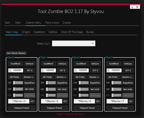This screenshot has height=118, width=144.
Task: Open the Nuketown sub-tab
Action: pos(39,32)
